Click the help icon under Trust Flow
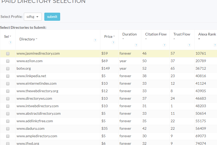 (189, 45)
